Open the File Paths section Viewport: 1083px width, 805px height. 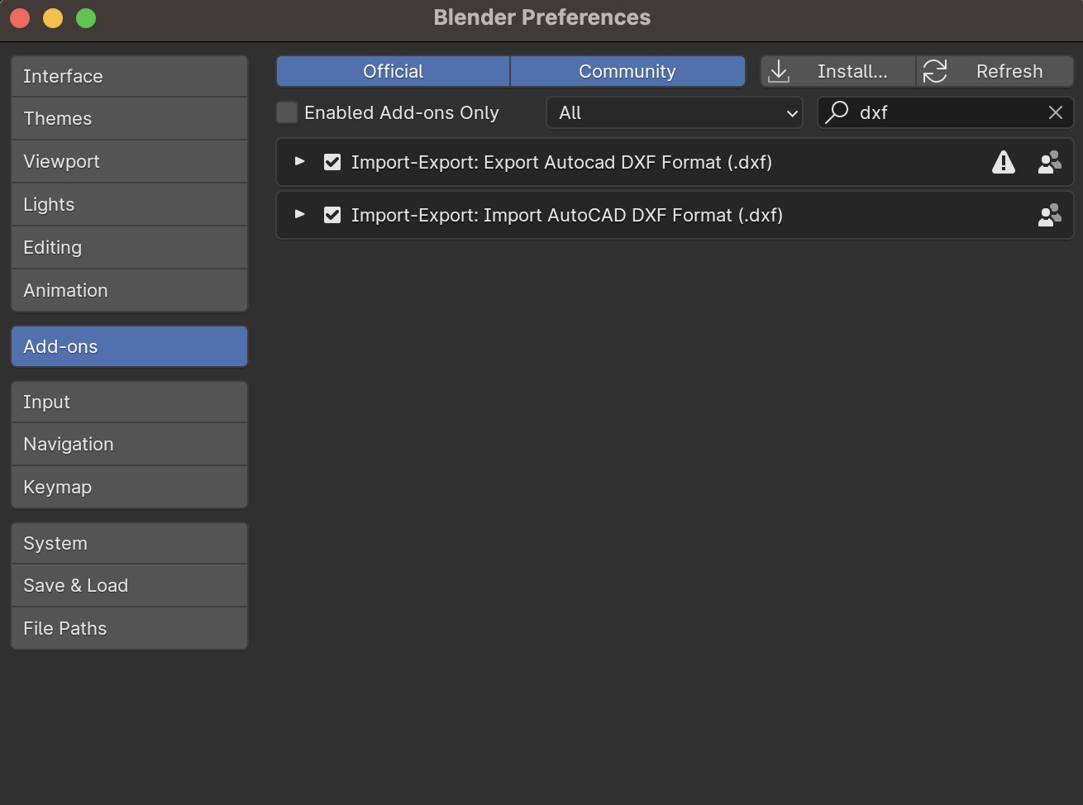click(x=129, y=628)
